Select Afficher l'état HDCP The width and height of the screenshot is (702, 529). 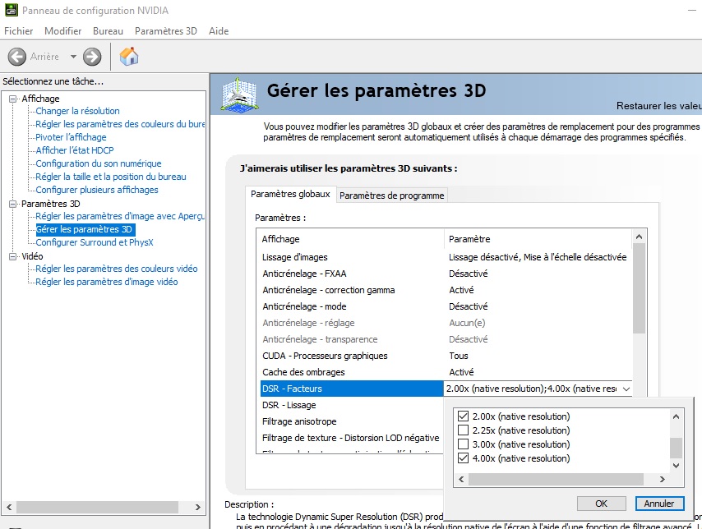75,150
